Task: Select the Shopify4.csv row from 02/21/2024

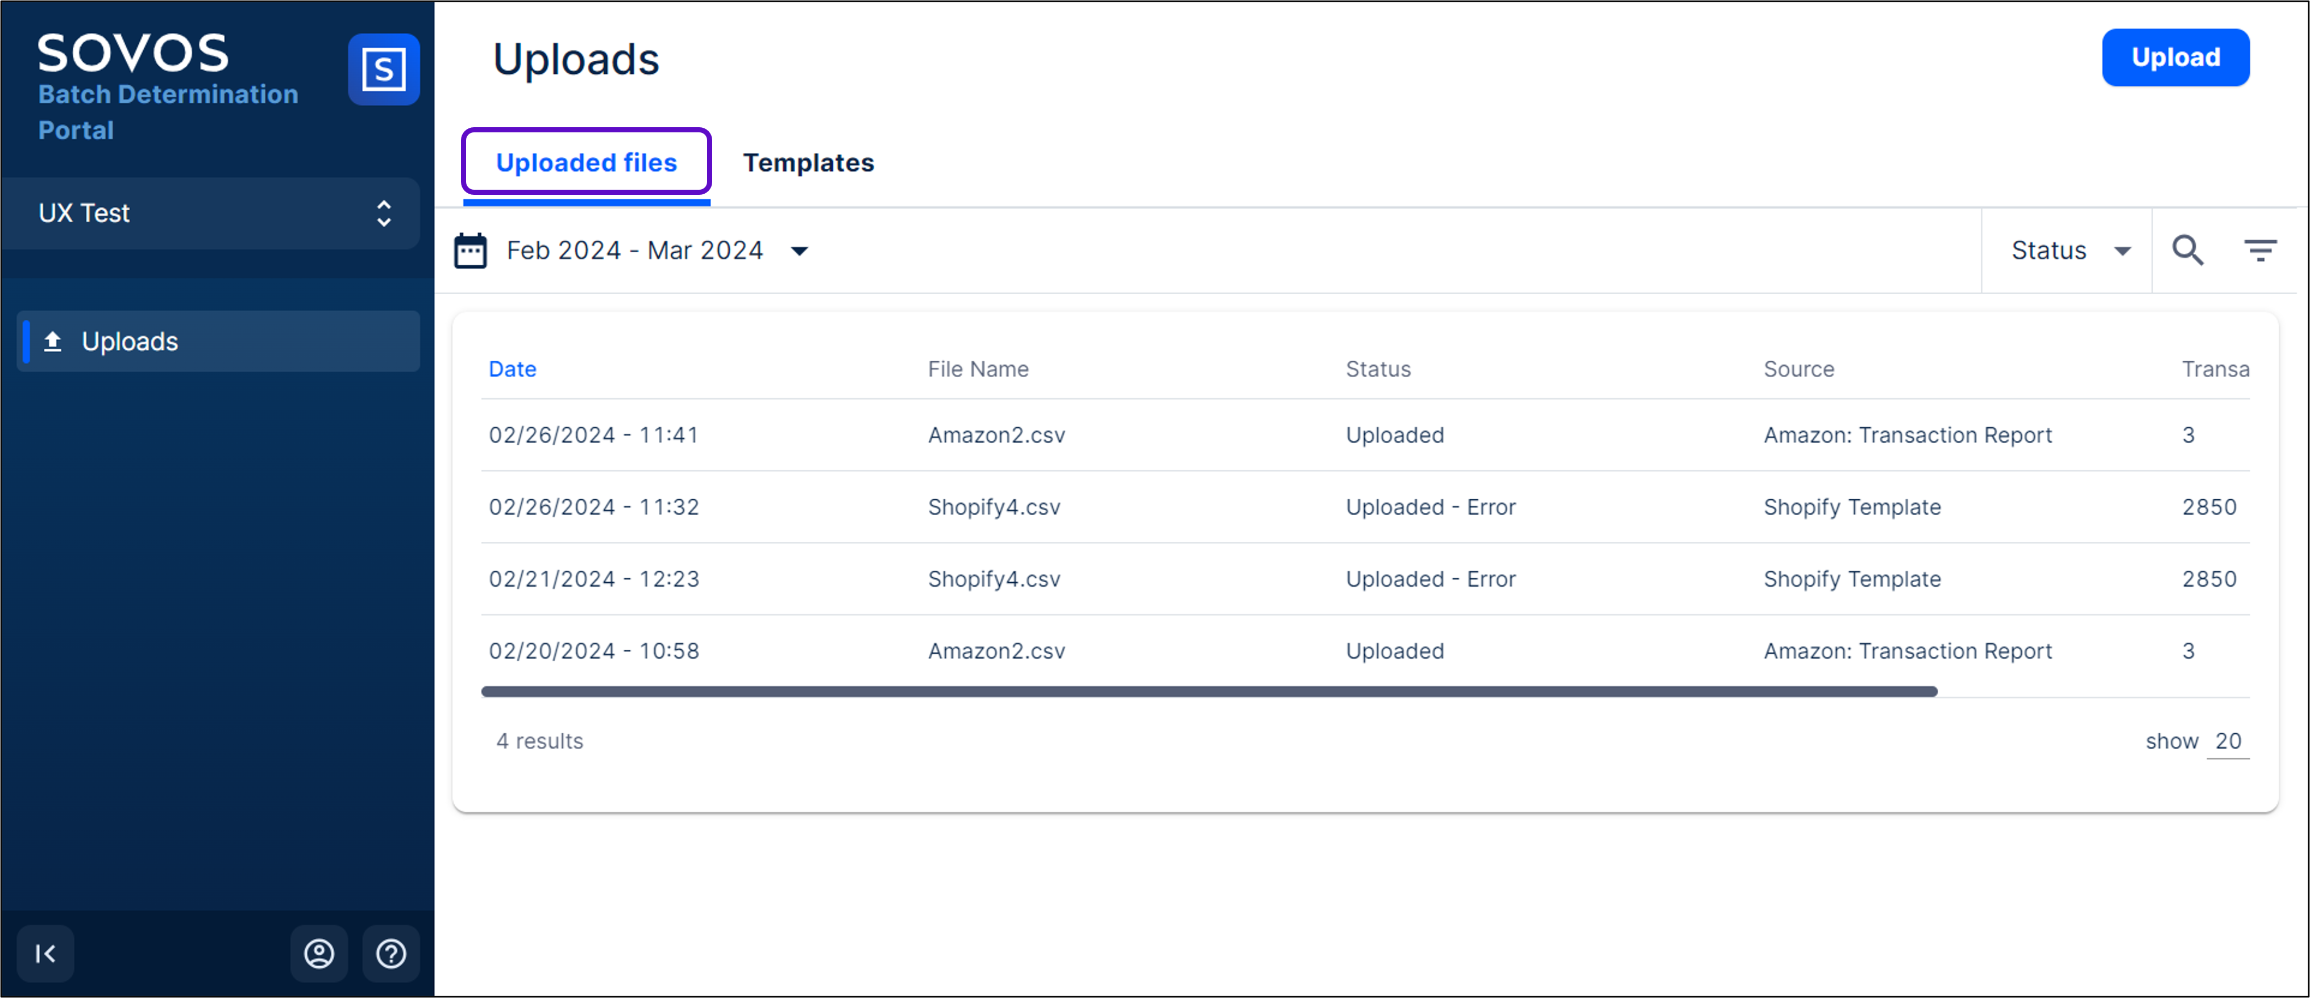Action: 994,579
